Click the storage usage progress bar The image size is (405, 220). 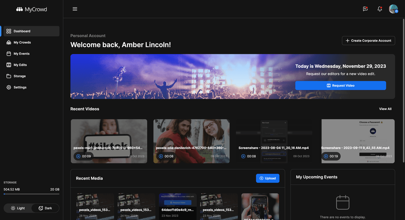coord(31,194)
